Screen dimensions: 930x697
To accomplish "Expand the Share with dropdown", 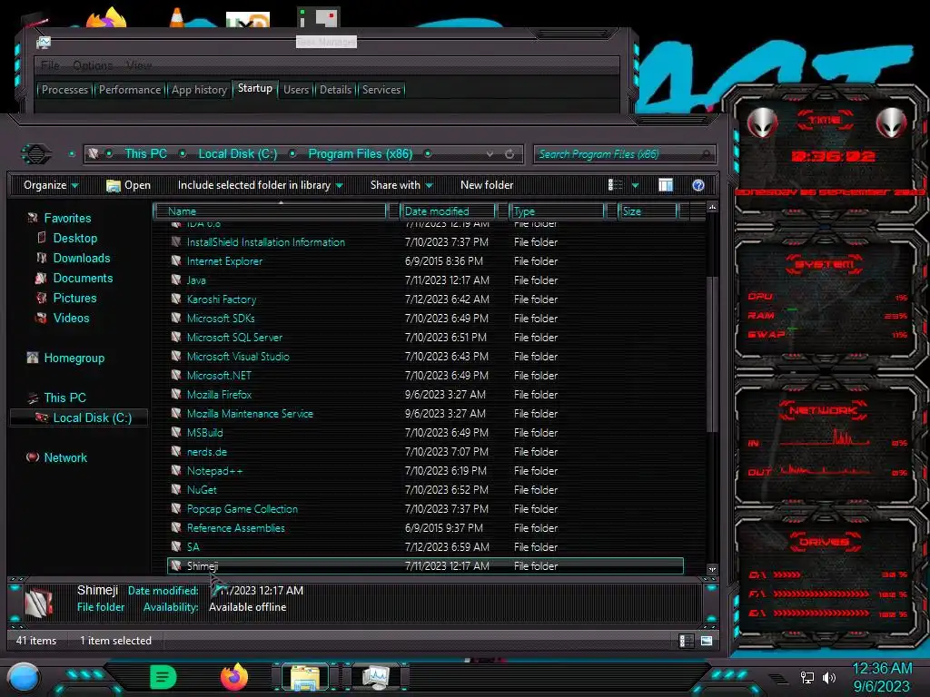I will [x=401, y=185].
